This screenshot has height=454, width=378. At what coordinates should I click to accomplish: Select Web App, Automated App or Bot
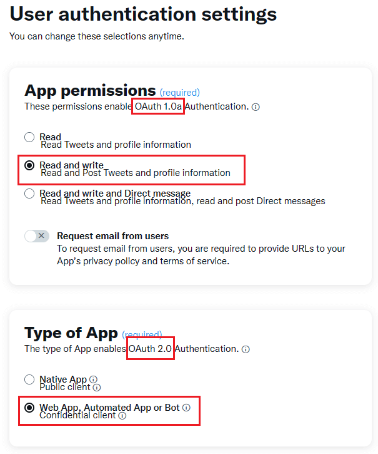click(x=29, y=408)
